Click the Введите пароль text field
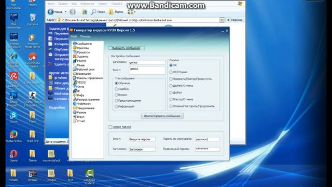Image resolution: width=332 pixels, height=187 pixels. pyautogui.click(x=142, y=139)
